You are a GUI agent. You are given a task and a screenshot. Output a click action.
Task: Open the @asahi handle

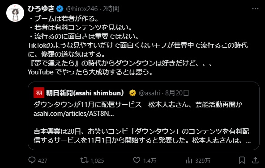click(149, 93)
